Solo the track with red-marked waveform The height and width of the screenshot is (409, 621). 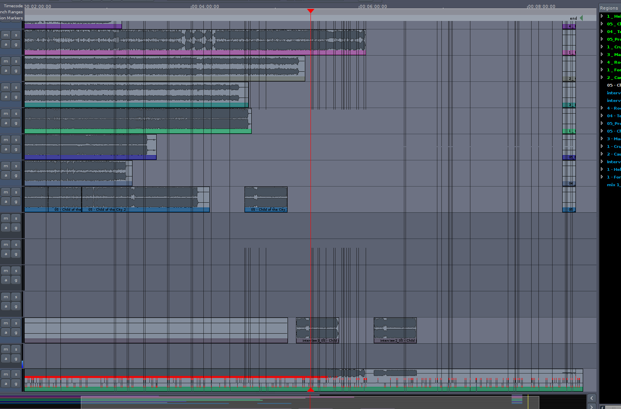click(16, 374)
